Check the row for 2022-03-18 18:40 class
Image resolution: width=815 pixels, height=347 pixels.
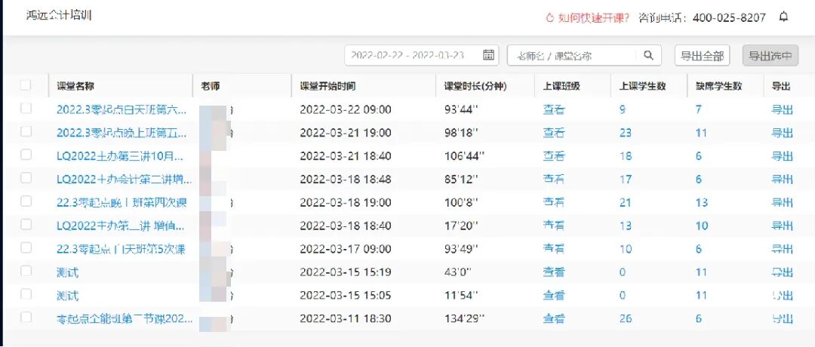click(26, 224)
